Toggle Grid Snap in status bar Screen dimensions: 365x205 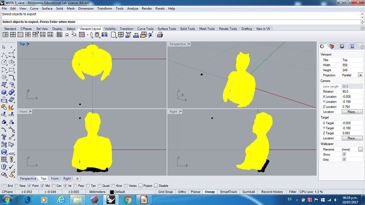pos(165,192)
